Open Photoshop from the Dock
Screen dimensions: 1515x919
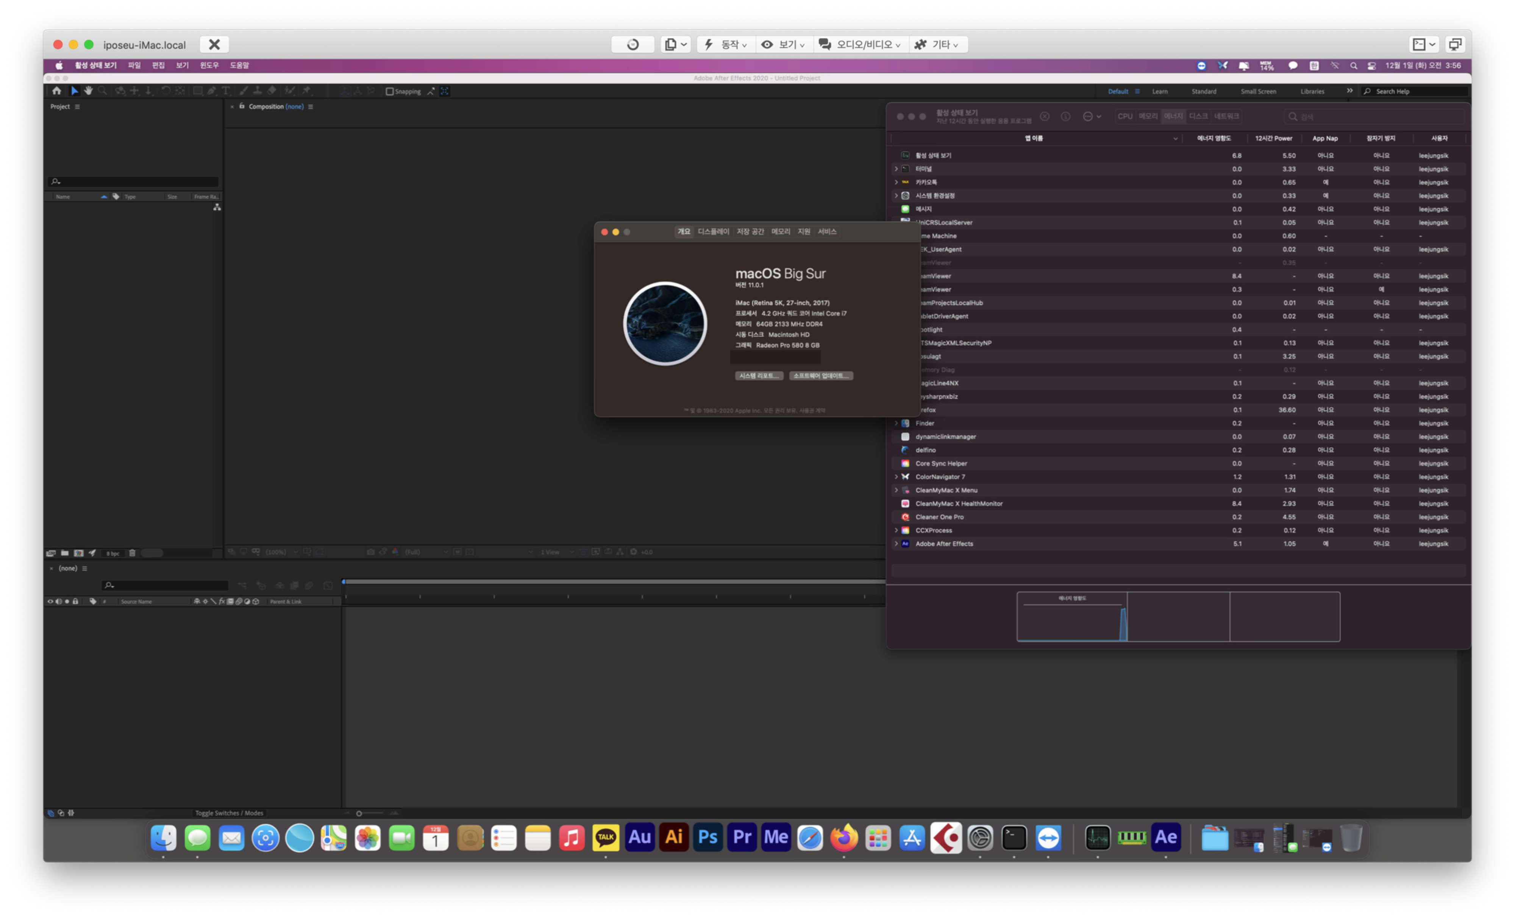(x=708, y=837)
